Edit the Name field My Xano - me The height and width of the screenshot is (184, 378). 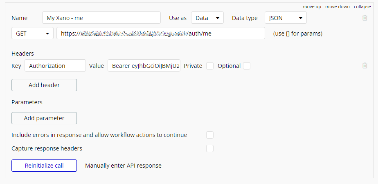pos(101,18)
